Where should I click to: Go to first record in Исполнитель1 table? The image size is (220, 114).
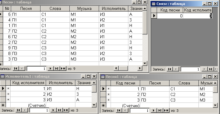18,110
